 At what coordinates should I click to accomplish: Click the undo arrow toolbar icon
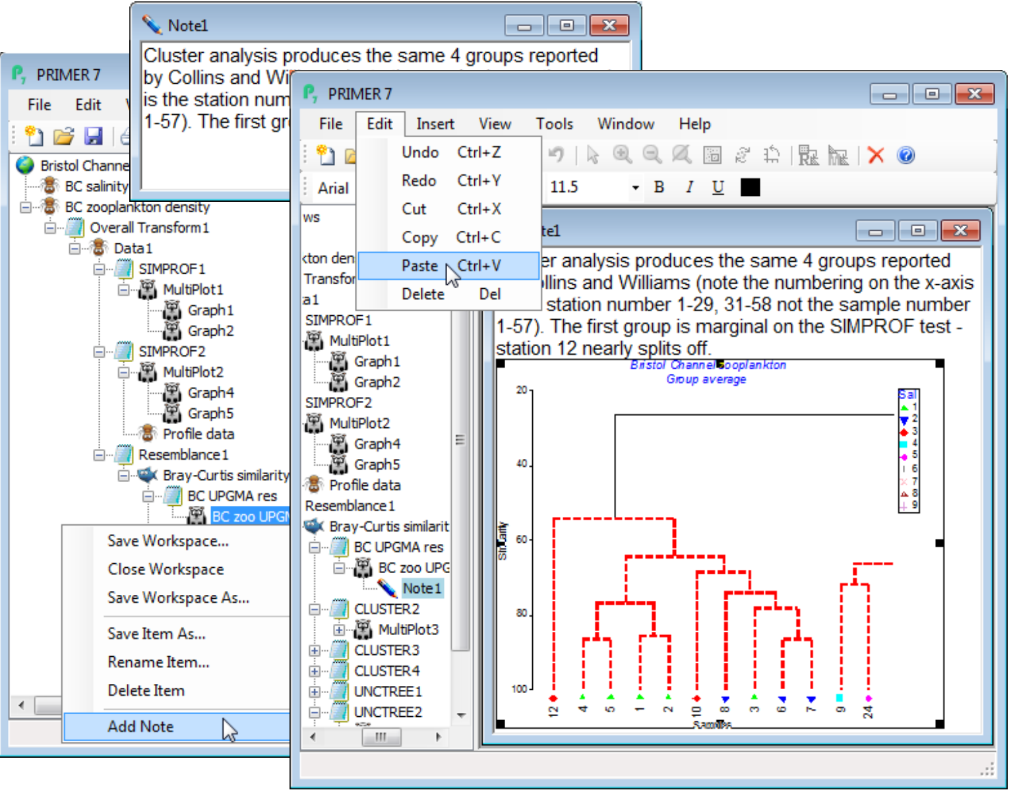coord(557,155)
